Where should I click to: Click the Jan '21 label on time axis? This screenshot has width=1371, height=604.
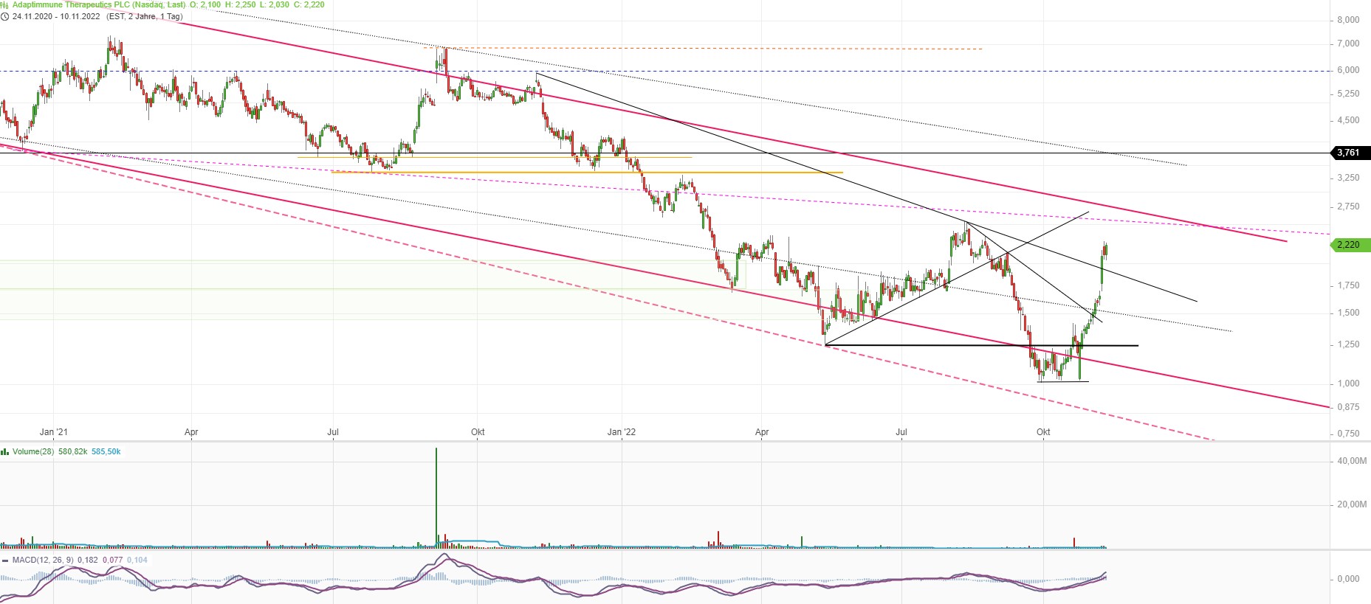click(54, 432)
